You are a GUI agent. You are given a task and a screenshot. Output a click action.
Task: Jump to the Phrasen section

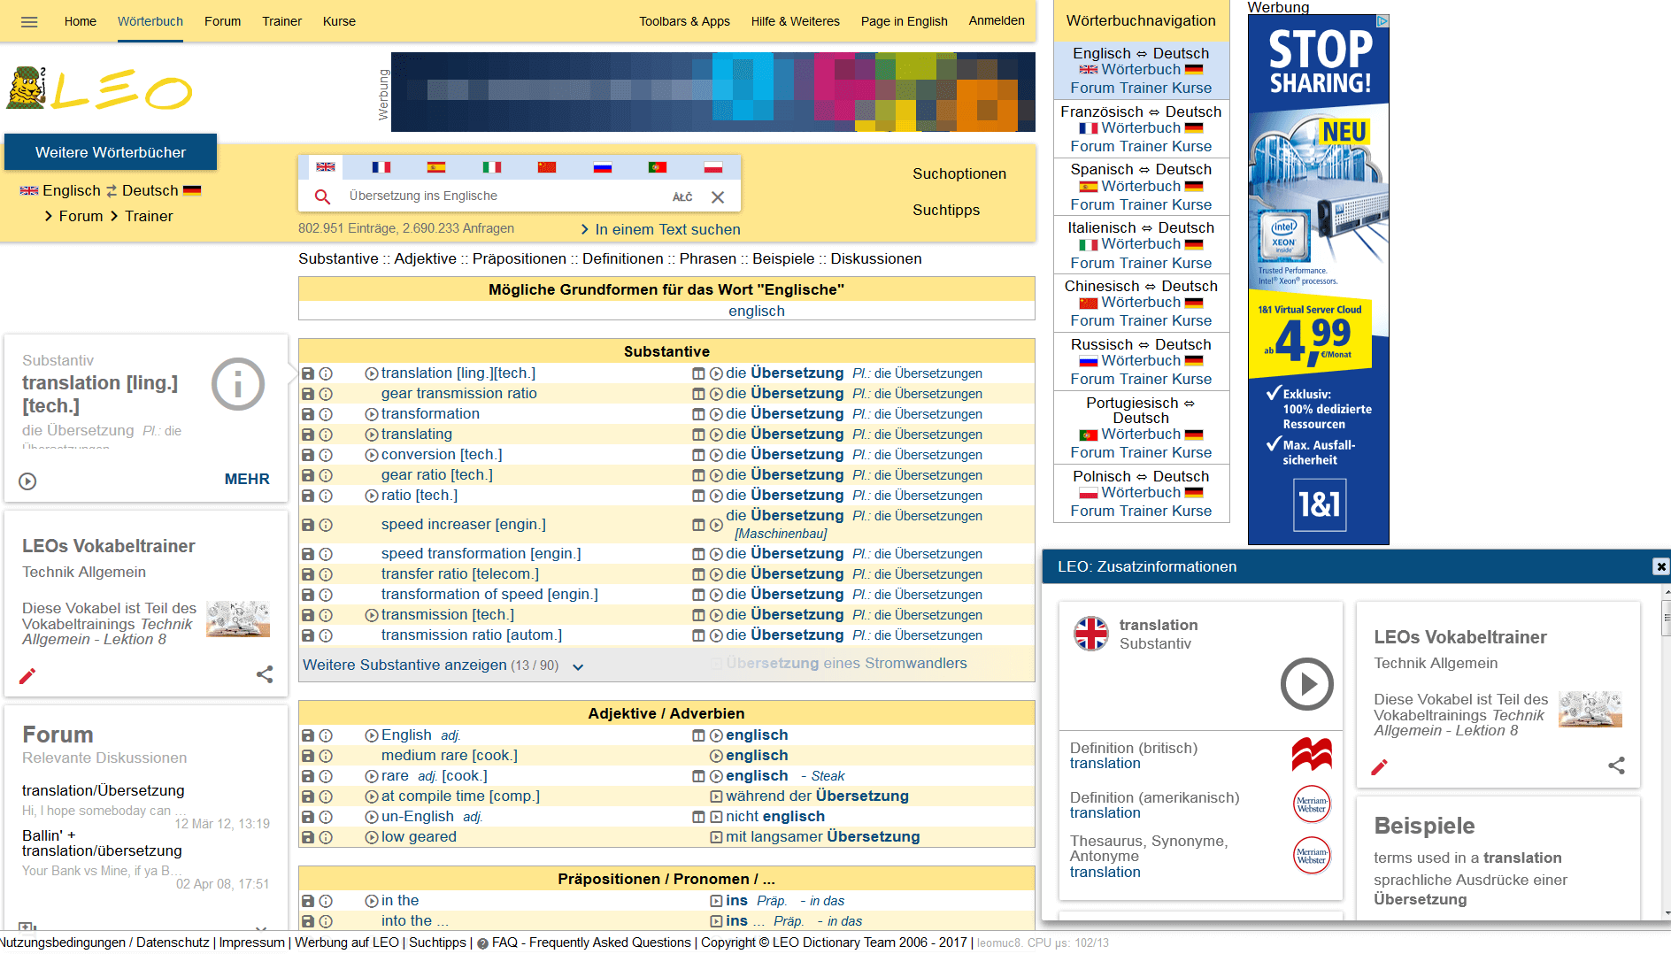pos(708,258)
